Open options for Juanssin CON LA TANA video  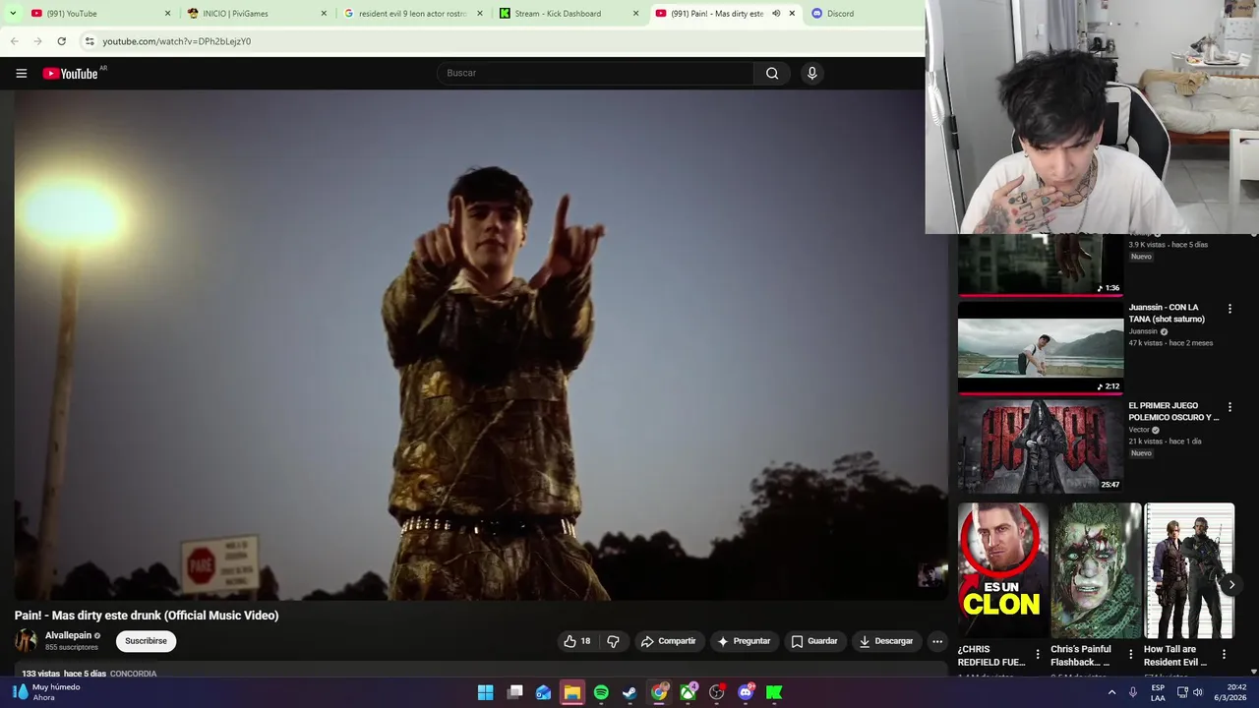pyautogui.click(x=1229, y=309)
